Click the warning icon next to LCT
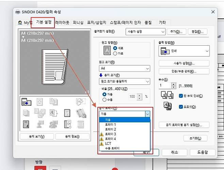224x170 pixels. [101, 144]
